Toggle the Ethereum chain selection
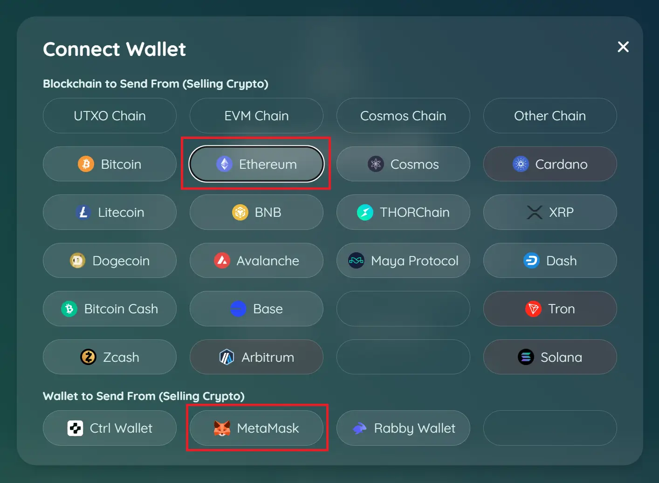 (256, 164)
